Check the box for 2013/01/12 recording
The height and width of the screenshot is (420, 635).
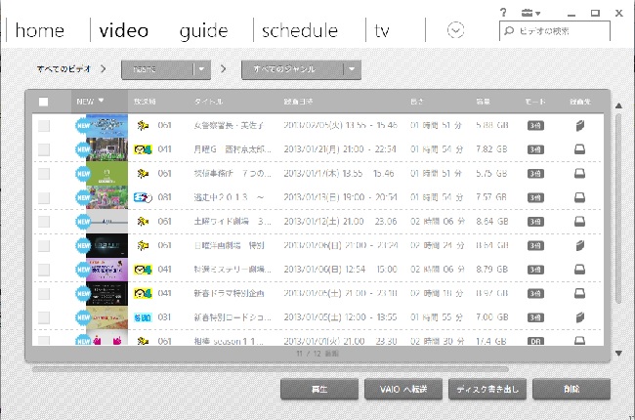coord(44,222)
